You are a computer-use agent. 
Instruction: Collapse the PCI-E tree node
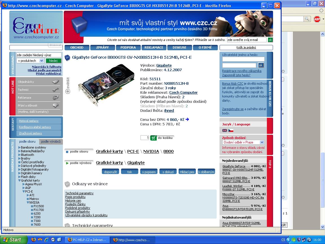click(x=24, y=191)
